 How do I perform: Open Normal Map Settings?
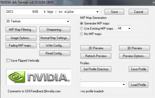(55, 38)
